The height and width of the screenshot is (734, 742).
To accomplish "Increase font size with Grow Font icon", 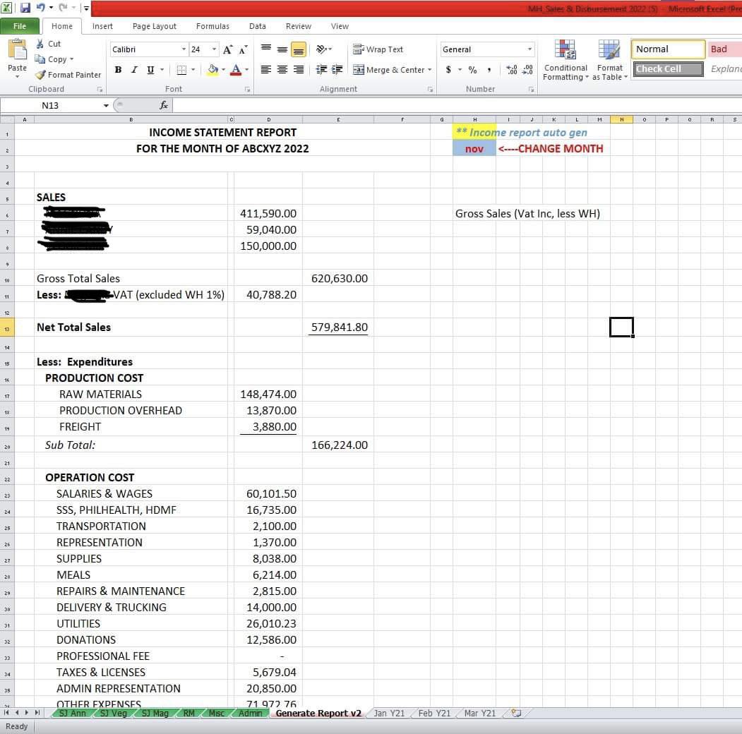I will pos(227,49).
